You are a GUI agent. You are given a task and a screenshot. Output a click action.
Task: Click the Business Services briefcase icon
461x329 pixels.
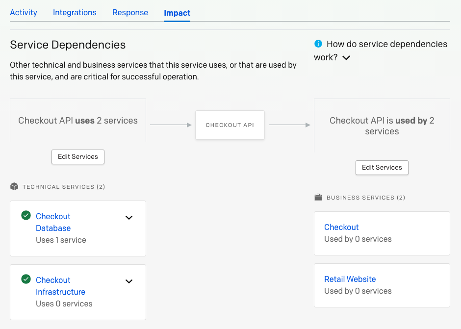tap(318, 197)
